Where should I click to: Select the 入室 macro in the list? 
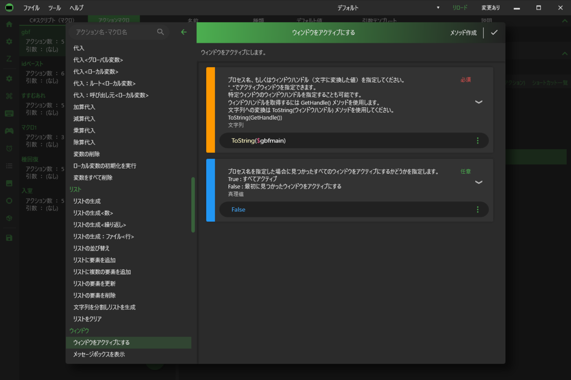(43, 200)
